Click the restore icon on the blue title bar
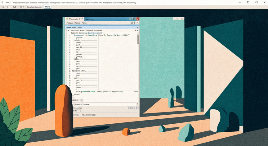This screenshot has width=268, height=146. [134, 19]
